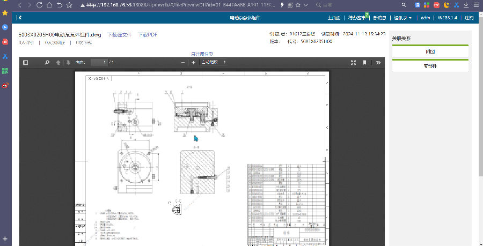Click the 下载源文件 link
The image size is (483, 246).
(x=119, y=35)
